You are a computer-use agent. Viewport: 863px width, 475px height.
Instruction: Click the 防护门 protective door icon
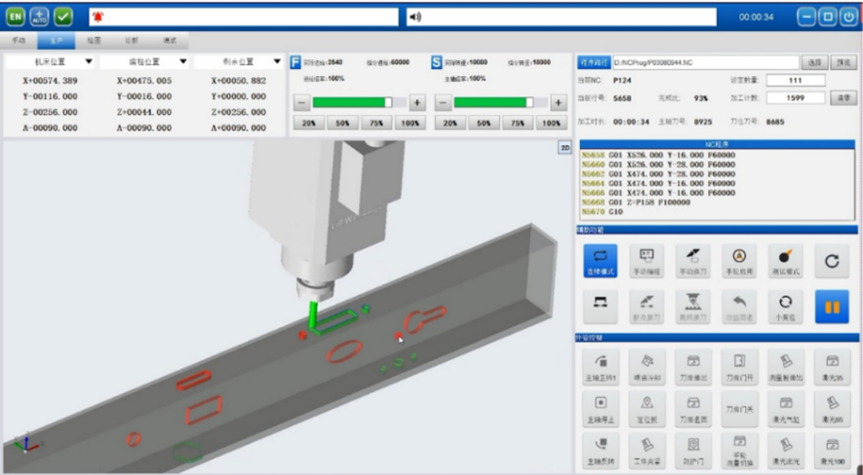(692, 448)
